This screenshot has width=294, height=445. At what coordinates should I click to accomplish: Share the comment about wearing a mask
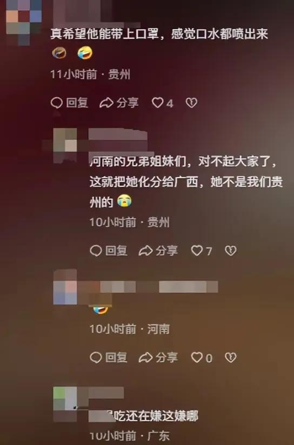pos(119,103)
